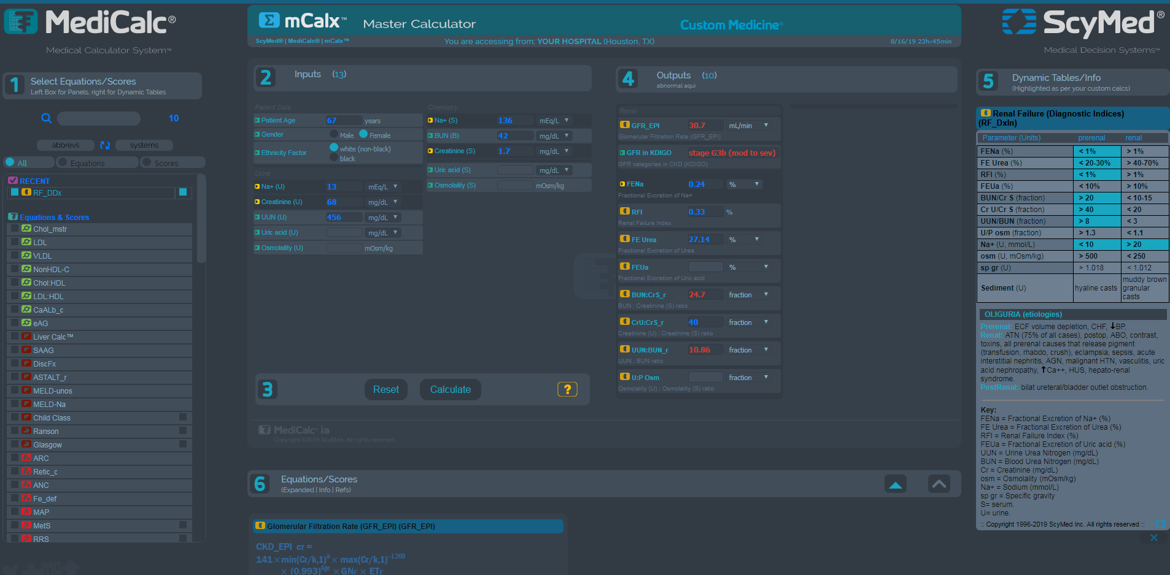Click the search magnifier icon
1170x575 pixels.
coord(47,118)
